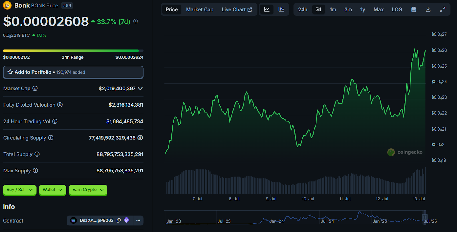Screen dimensions: 457x232
Task: Switch to the Market Cap tab
Action: 199,9
